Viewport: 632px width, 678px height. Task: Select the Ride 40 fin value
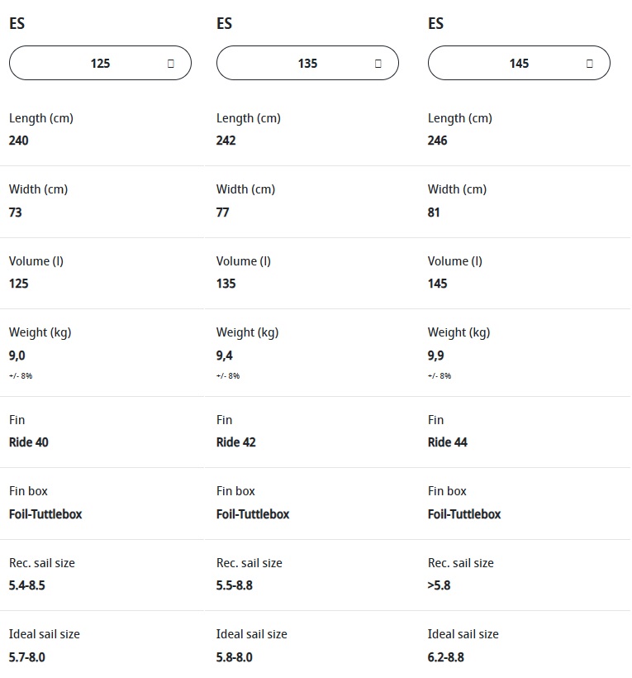(29, 442)
